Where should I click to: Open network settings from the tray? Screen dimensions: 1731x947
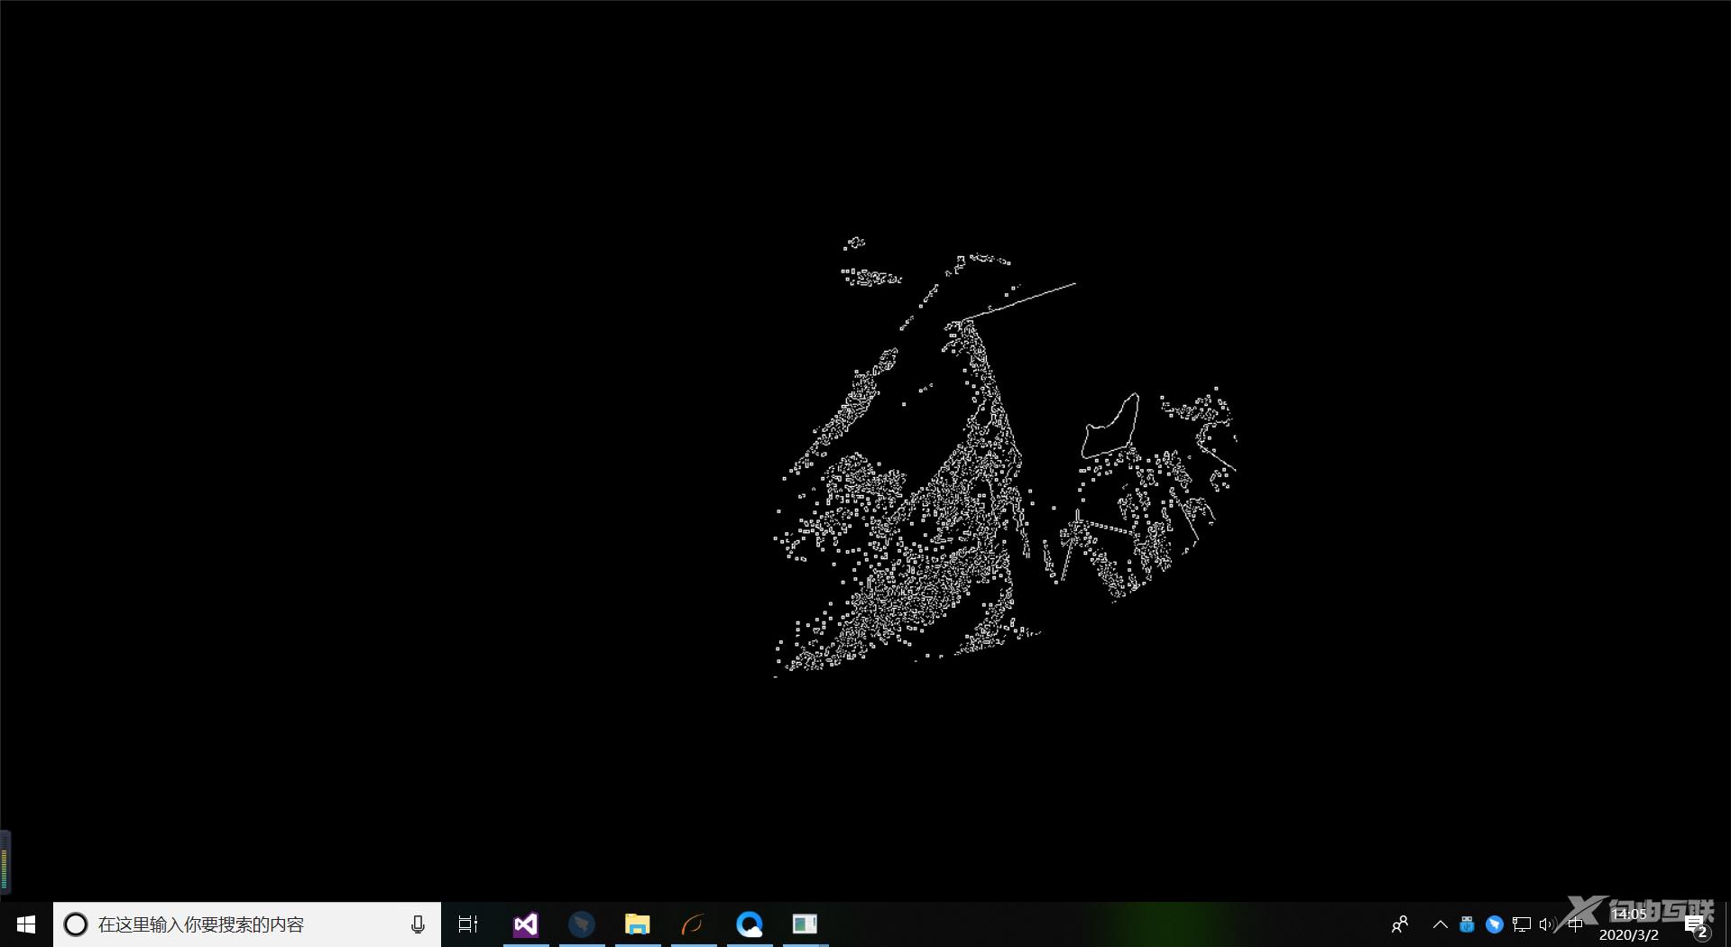pyautogui.click(x=1522, y=924)
